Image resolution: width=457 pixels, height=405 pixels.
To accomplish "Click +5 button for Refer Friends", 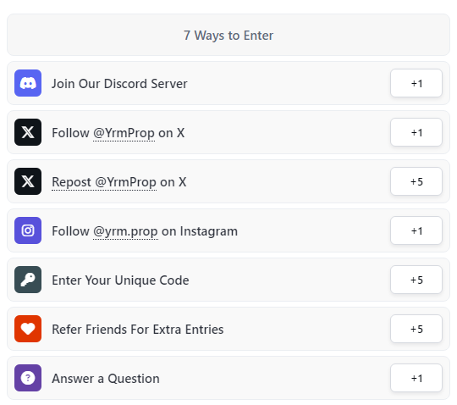I will [x=416, y=329].
